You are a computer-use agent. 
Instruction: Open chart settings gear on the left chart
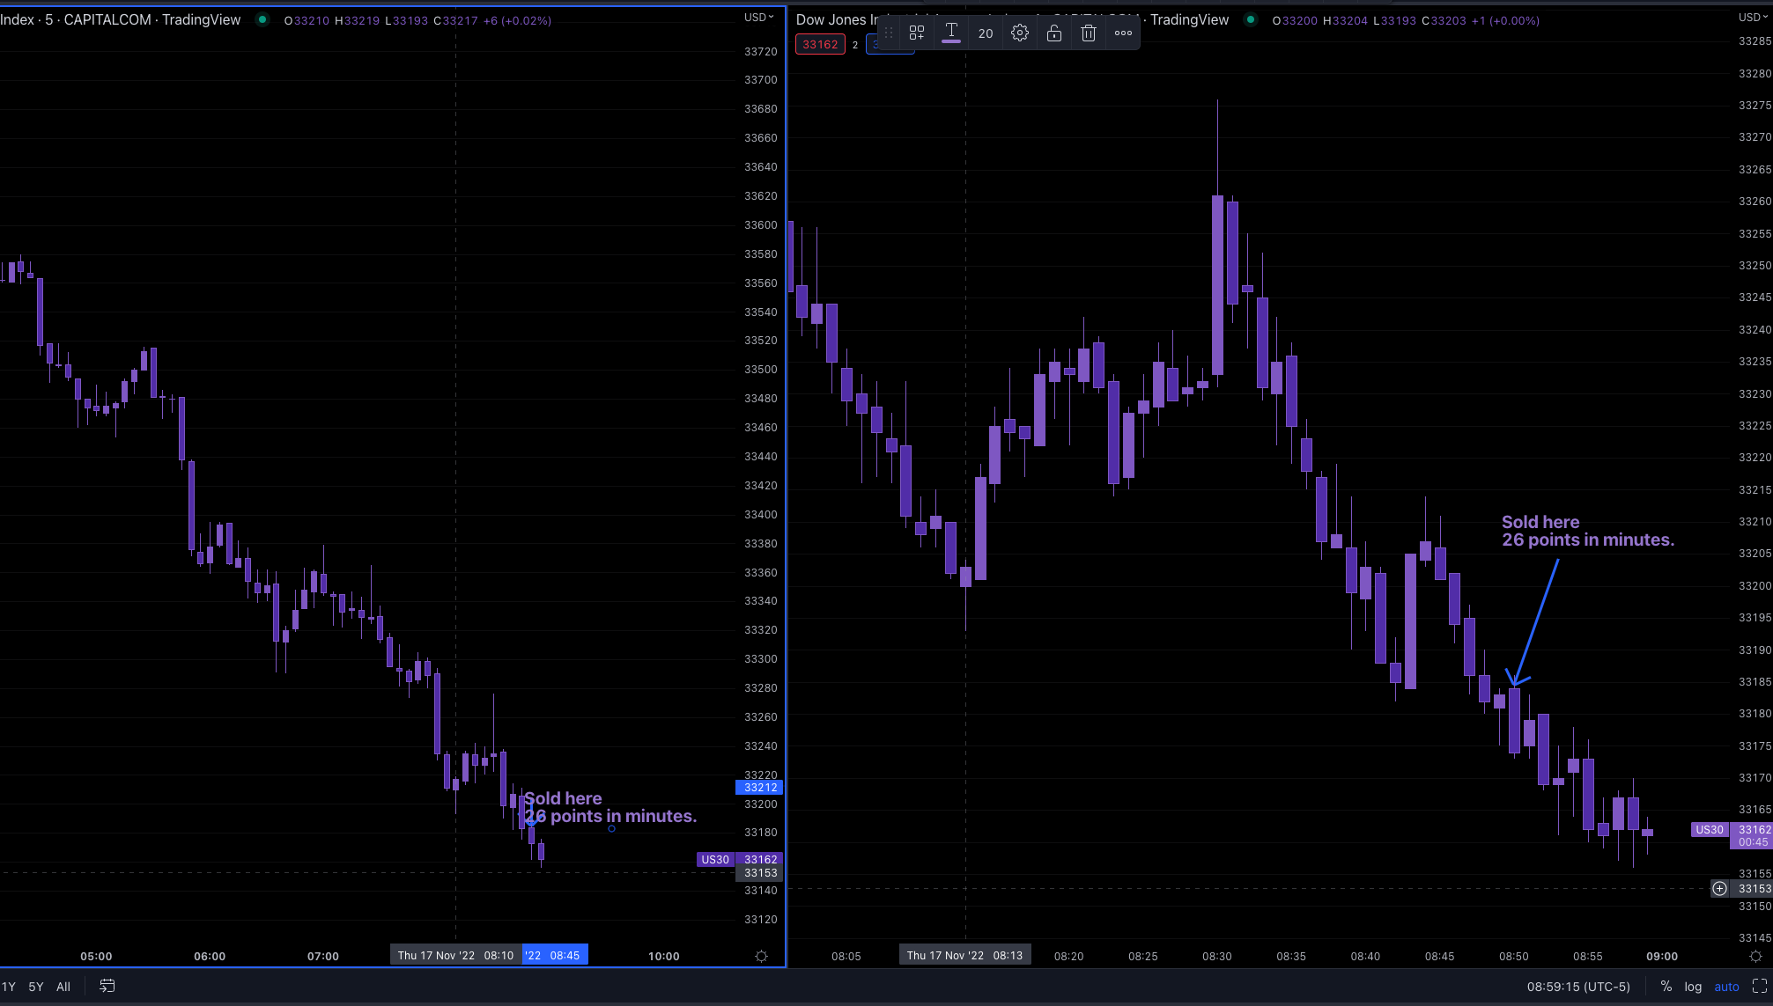(x=760, y=956)
